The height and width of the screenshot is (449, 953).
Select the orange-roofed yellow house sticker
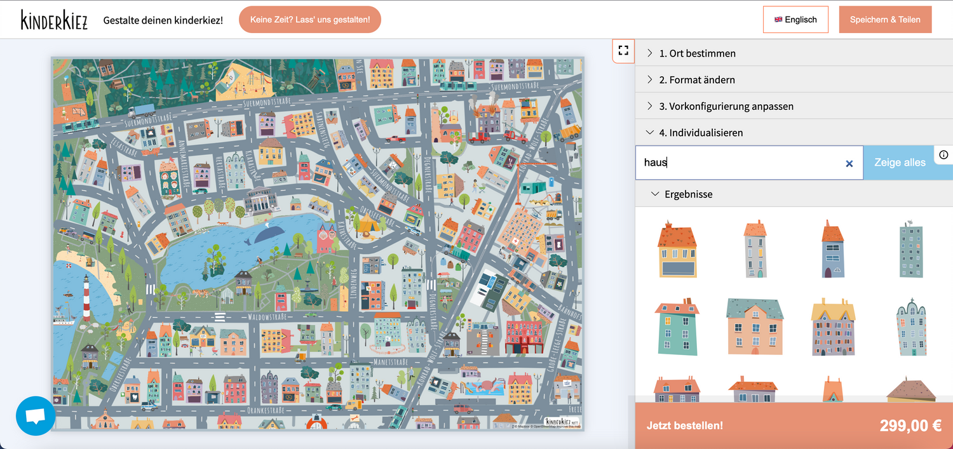[677, 250]
